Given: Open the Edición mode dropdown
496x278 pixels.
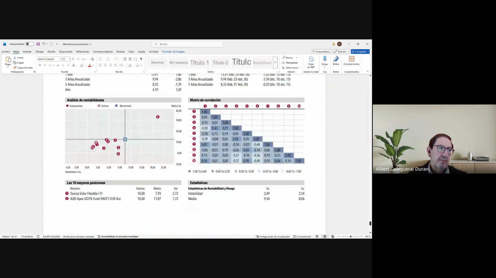Looking at the screenshot, I should [x=341, y=52].
